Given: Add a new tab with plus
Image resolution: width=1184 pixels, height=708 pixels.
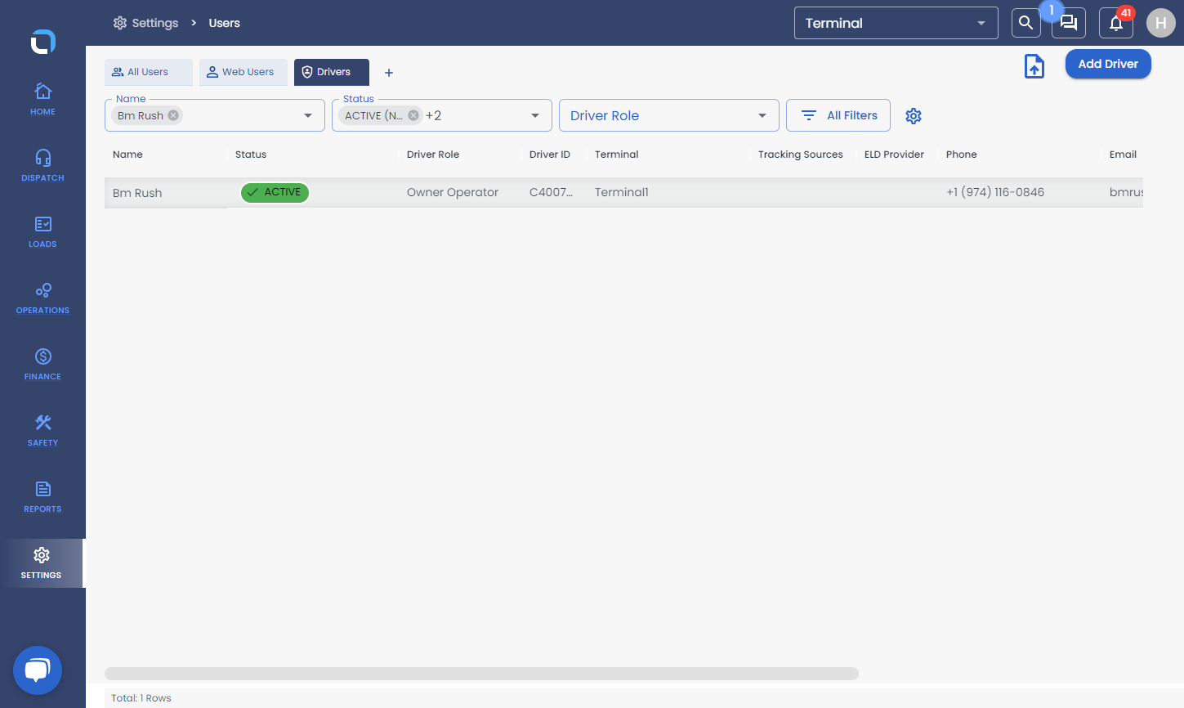Looking at the screenshot, I should click(x=389, y=73).
